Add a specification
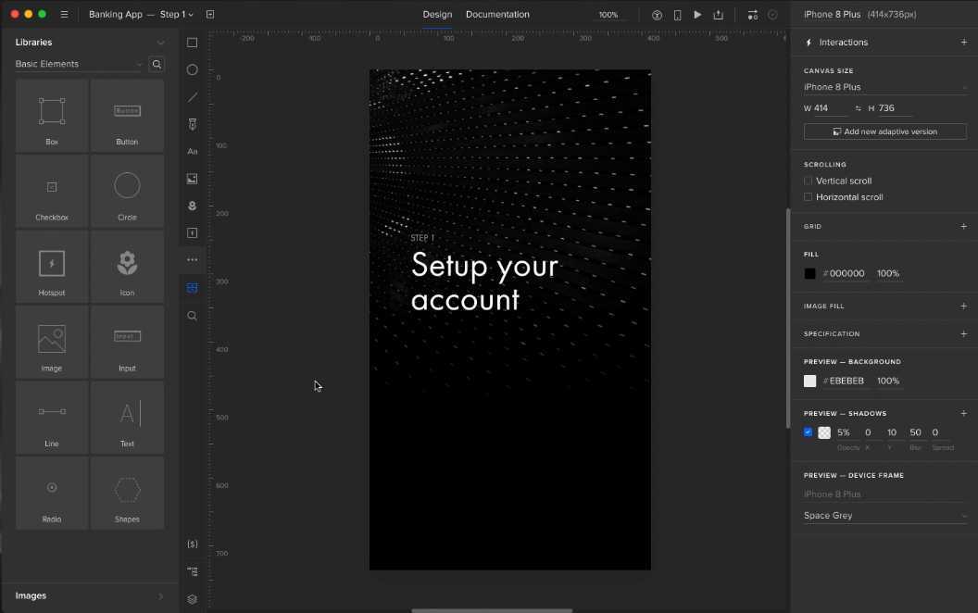 964,333
